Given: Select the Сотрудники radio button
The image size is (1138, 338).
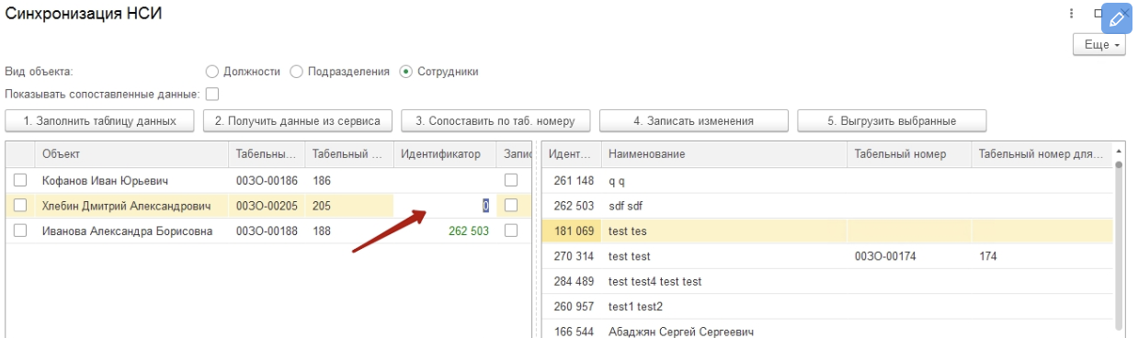Looking at the screenshot, I should 406,71.
